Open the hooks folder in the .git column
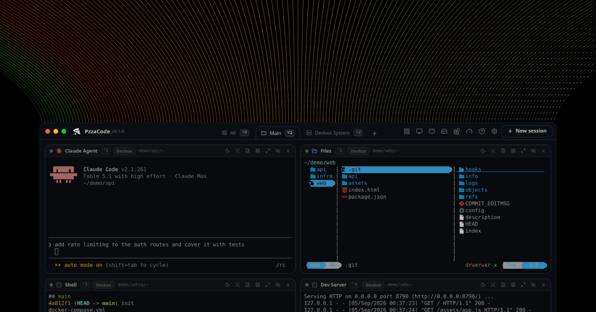The width and height of the screenshot is (596, 312). [470, 169]
